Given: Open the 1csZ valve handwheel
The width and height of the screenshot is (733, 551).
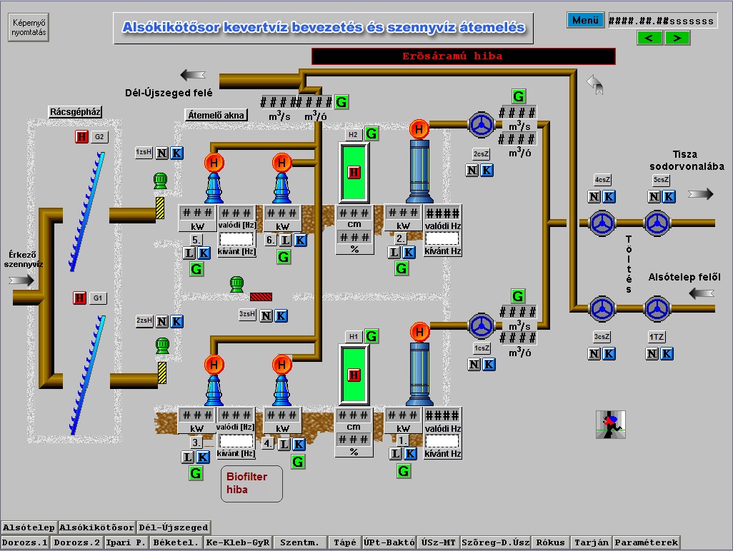Looking at the screenshot, I should point(482,326).
